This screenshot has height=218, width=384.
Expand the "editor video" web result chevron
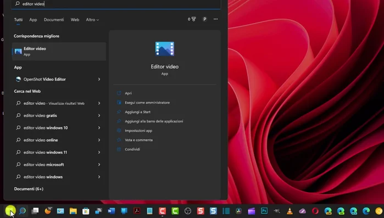(x=99, y=103)
